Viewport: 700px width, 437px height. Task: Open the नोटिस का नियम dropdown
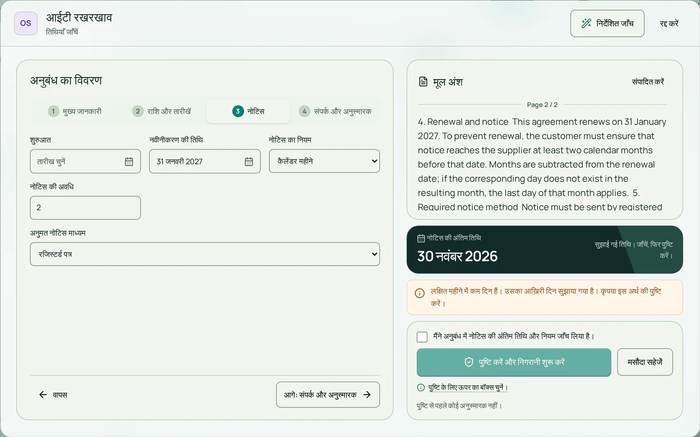tap(324, 161)
